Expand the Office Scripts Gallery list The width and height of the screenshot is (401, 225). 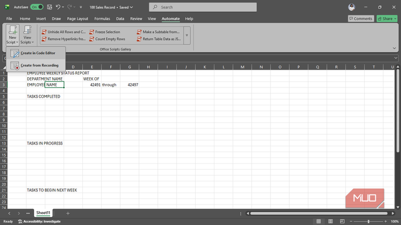coord(187,36)
